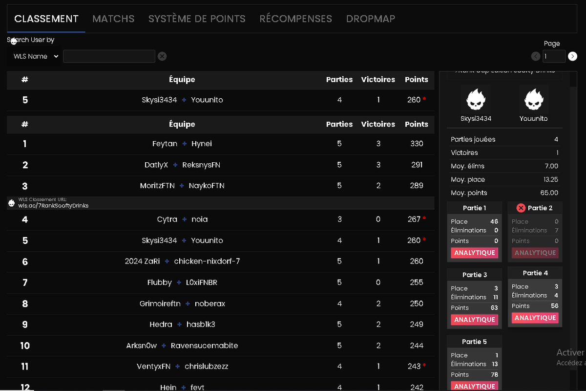Go to the next page arrow

(x=573, y=56)
